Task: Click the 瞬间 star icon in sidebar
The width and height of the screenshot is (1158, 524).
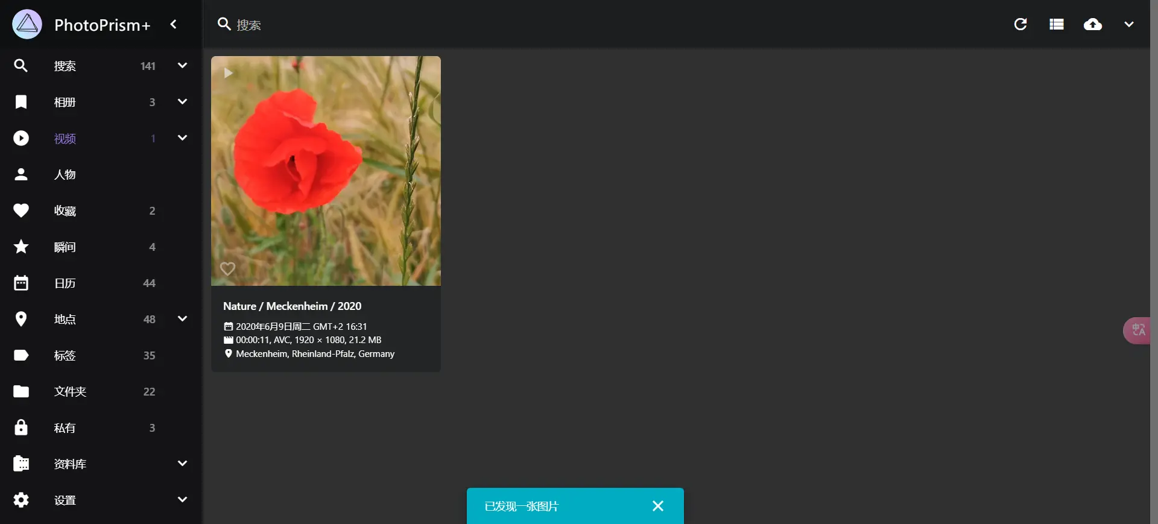Action: click(x=21, y=247)
